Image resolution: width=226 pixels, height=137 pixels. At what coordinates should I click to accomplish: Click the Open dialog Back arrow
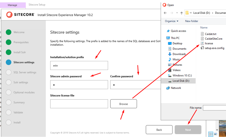165,13
